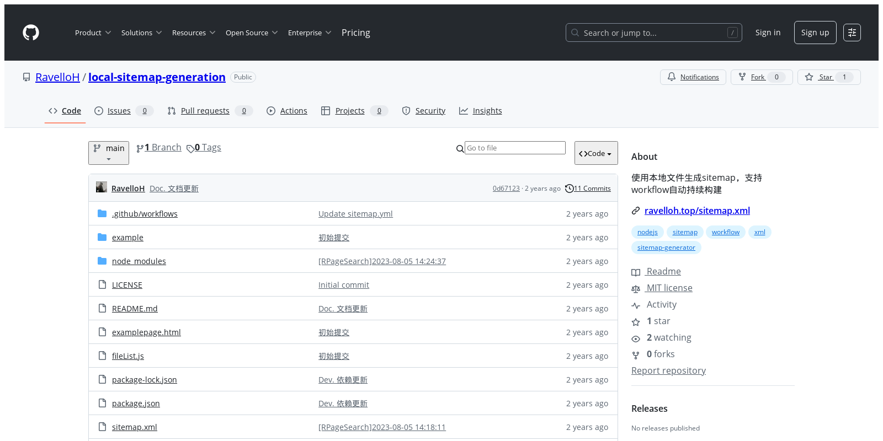Click the Notifications bell icon
Viewport: 883px width, 441px height.
(x=672, y=77)
